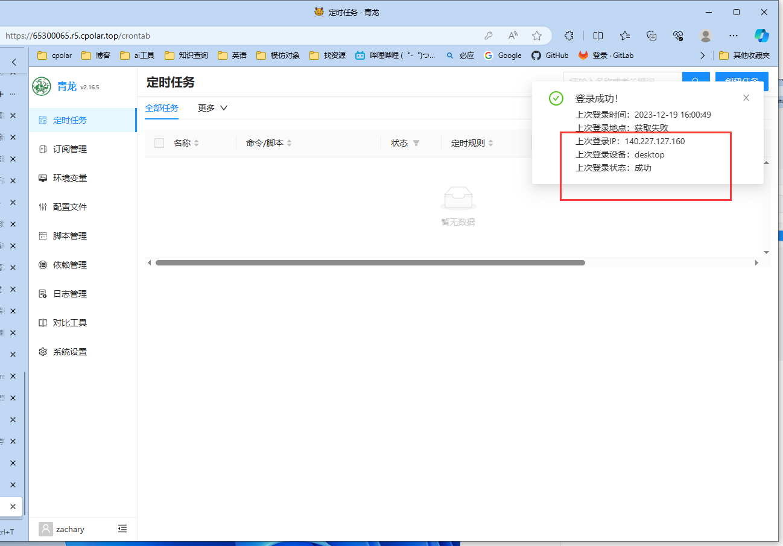
Task: Click the 暂无数据 empty inbox icon
Action: [x=458, y=198]
